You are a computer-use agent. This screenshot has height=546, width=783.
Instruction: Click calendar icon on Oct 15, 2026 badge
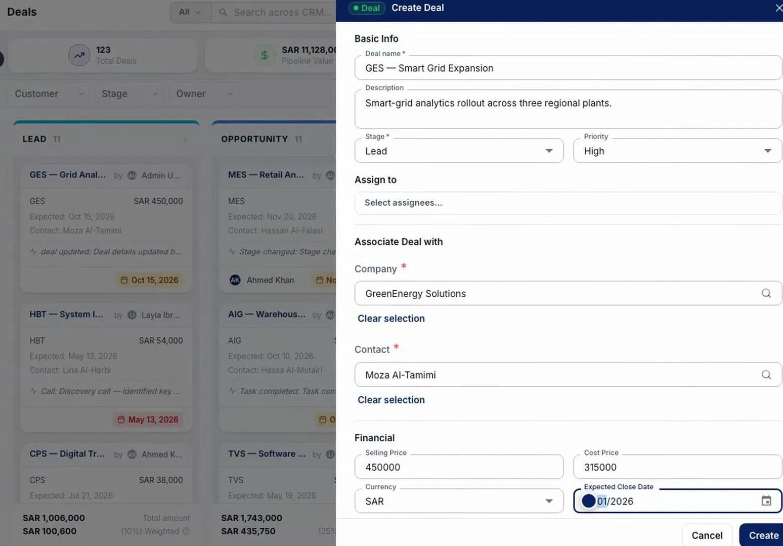124,280
